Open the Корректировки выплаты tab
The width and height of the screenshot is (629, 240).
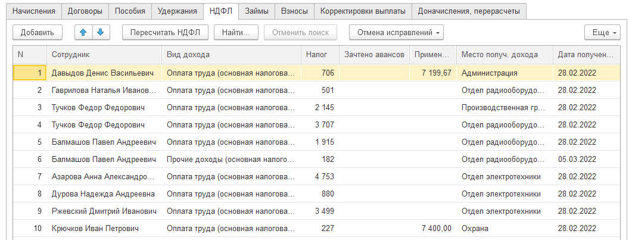363,11
